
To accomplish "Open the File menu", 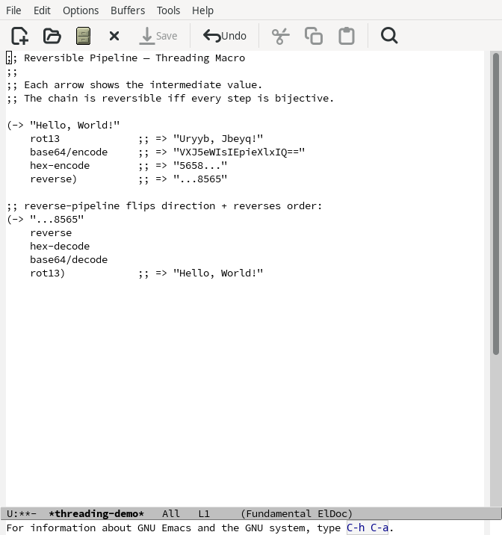I will (x=13, y=10).
